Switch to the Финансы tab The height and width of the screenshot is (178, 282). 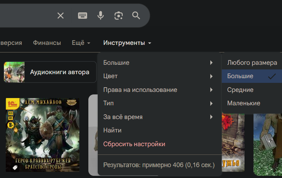[x=47, y=43]
